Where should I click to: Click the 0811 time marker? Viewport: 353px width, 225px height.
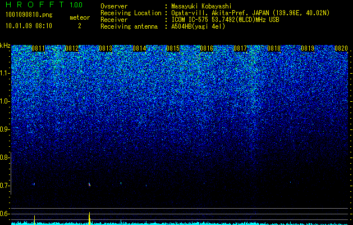38,48
